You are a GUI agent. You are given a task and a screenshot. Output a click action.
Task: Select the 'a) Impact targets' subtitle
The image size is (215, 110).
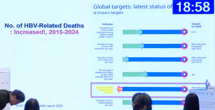pyautogui.click(x=108, y=13)
